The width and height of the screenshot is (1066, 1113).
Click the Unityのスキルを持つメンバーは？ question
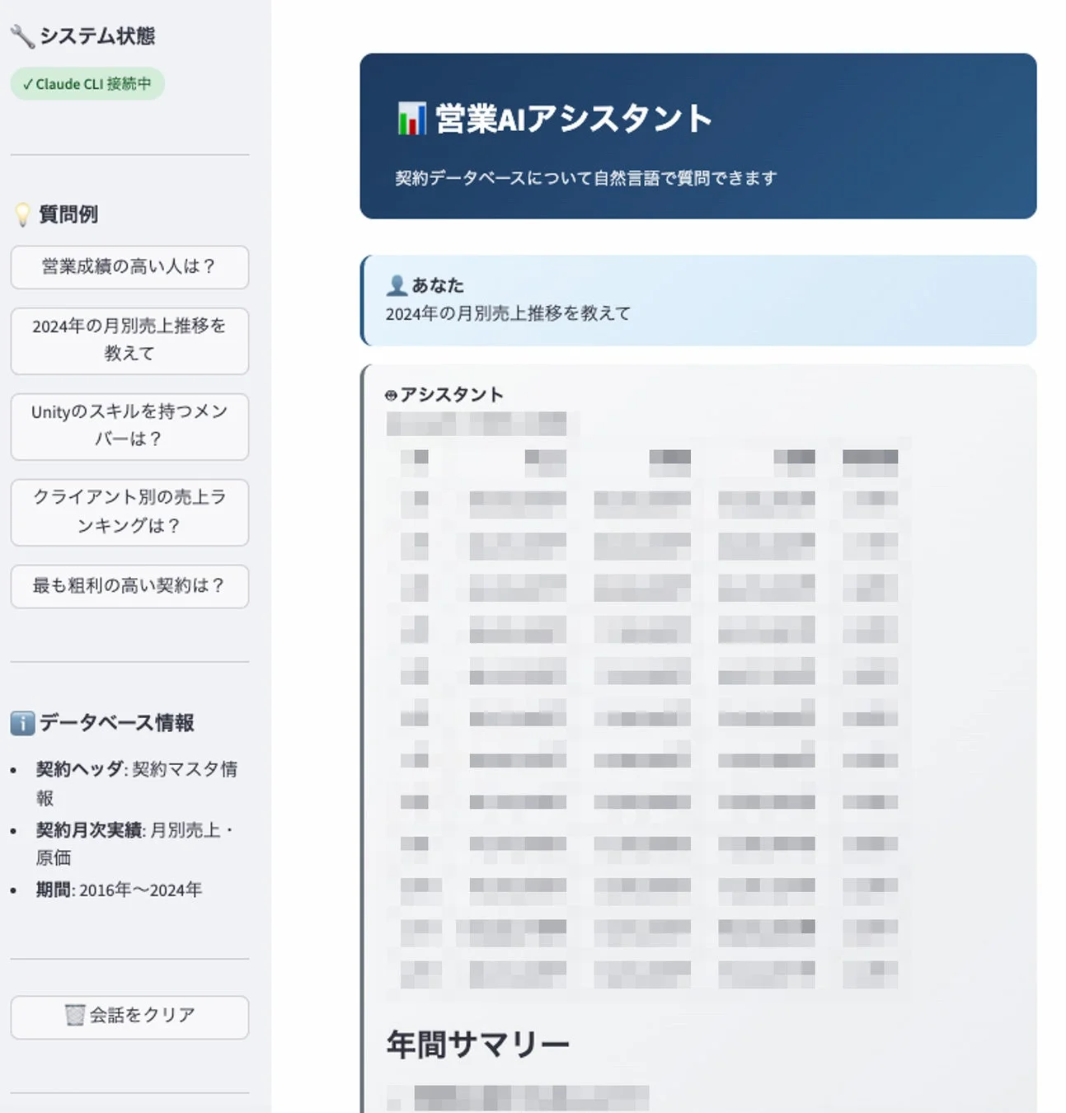129,426
